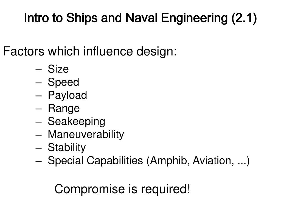Select the 'Size' bullet item
281x210 pixels.
point(58,69)
